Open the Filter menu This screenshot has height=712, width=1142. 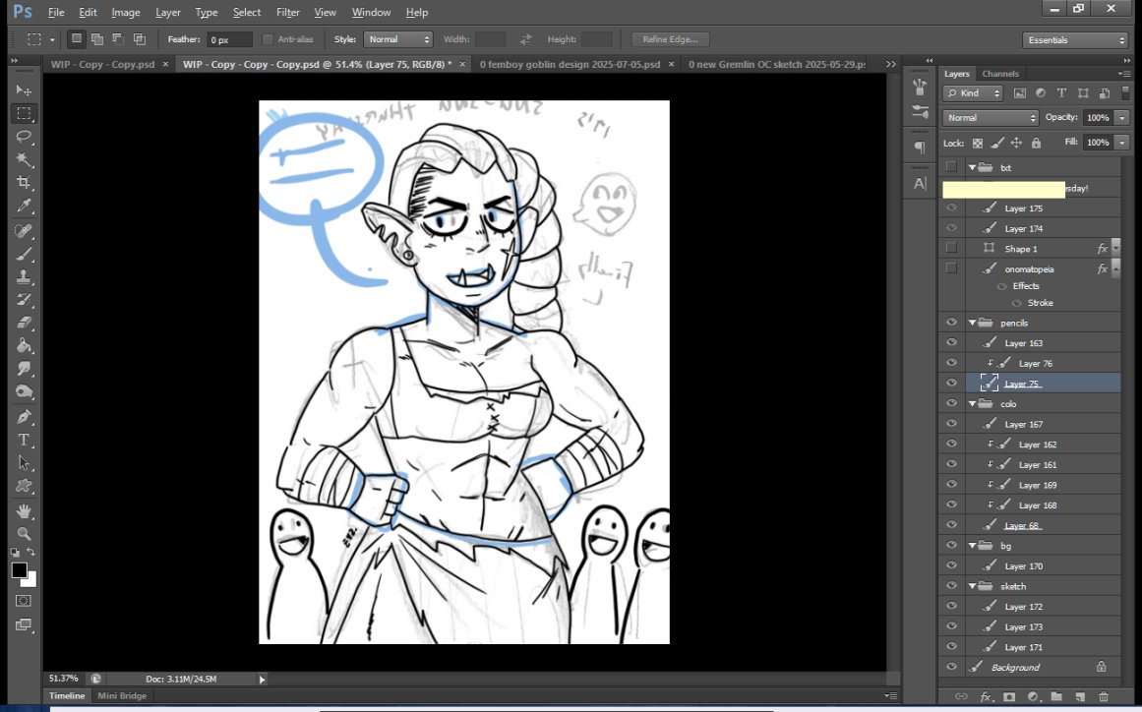tap(287, 13)
